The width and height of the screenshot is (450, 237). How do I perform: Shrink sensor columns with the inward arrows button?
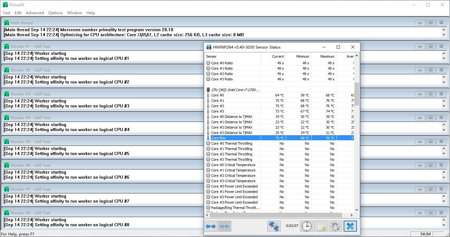[224, 226]
